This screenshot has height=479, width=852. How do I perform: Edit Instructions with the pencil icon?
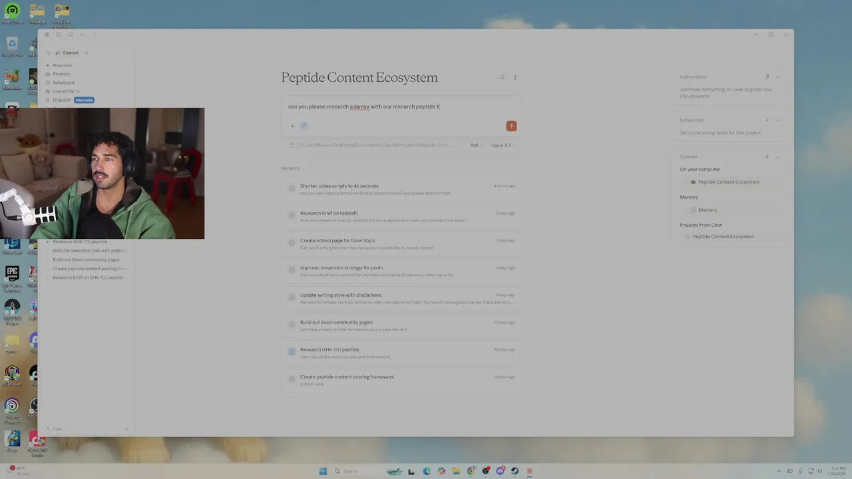click(x=767, y=77)
